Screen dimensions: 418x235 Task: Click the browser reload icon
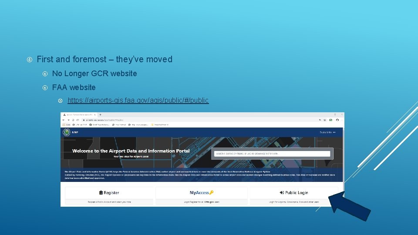[x=73, y=120]
